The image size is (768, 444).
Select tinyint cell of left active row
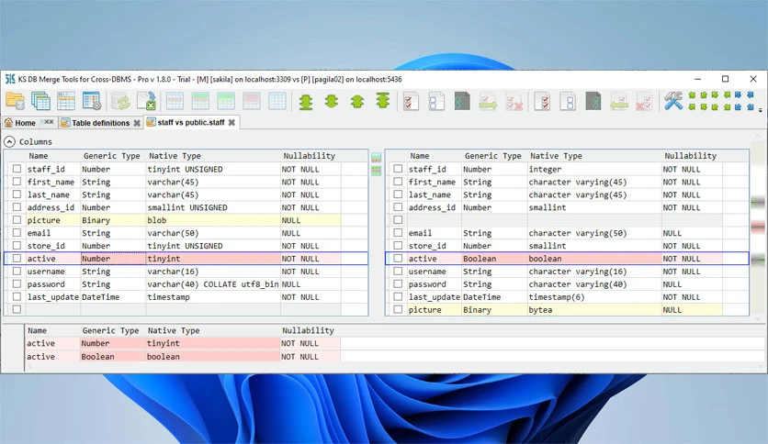(x=213, y=259)
